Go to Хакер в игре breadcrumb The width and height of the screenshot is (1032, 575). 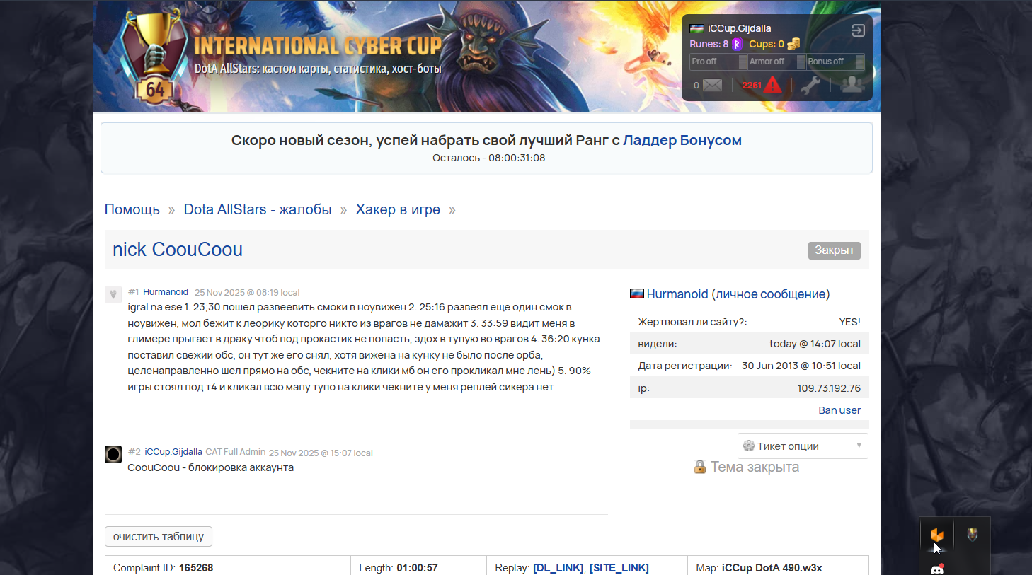pyautogui.click(x=398, y=209)
